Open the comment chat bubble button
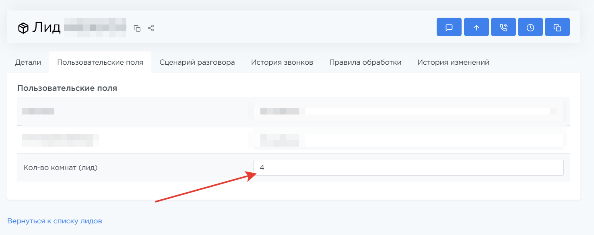594x235 pixels. (x=449, y=27)
